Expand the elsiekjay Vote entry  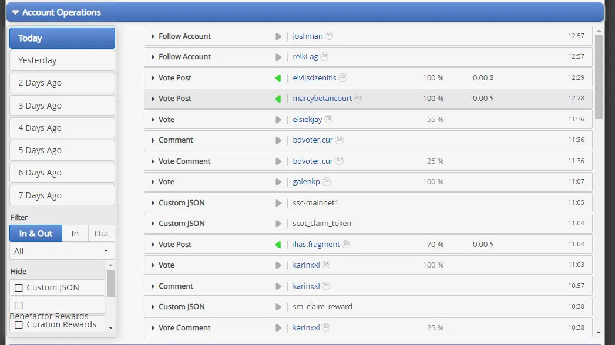(153, 120)
